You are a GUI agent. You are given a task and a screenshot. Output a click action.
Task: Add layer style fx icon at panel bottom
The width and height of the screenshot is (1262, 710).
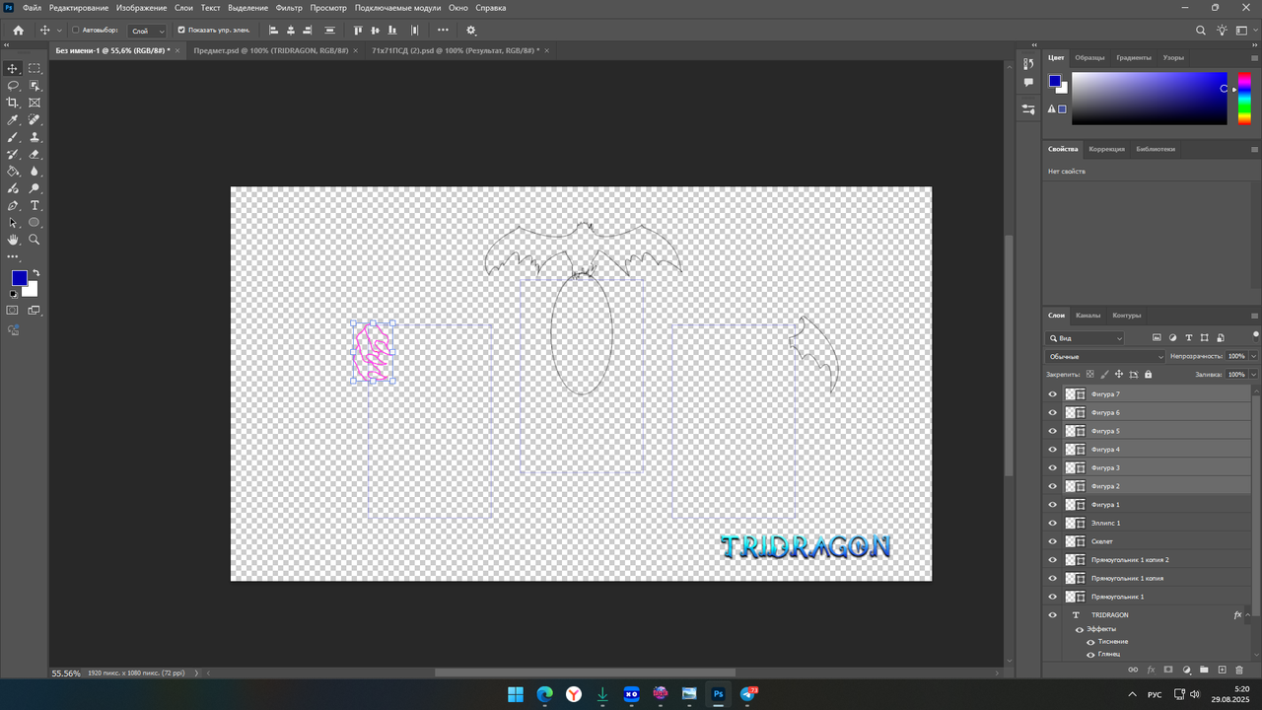tap(1151, 670)
